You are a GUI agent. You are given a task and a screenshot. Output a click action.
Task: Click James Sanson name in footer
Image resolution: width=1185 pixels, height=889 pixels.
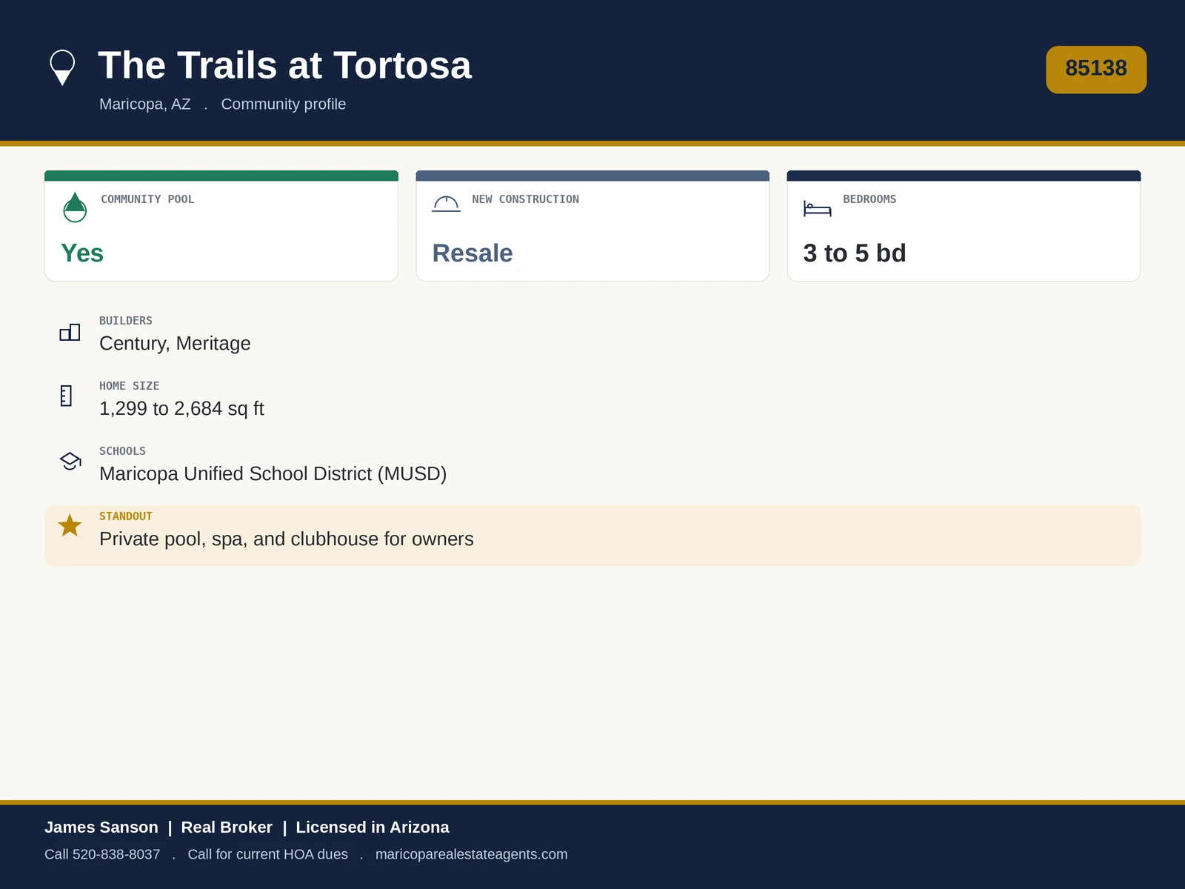(101, 828)
